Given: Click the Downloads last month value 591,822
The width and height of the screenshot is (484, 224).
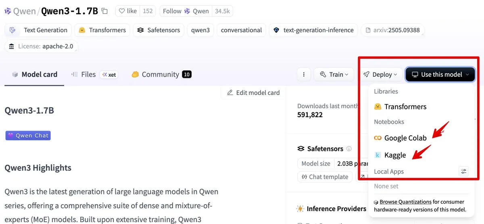Looking at the screenshot, I should 310,115.
